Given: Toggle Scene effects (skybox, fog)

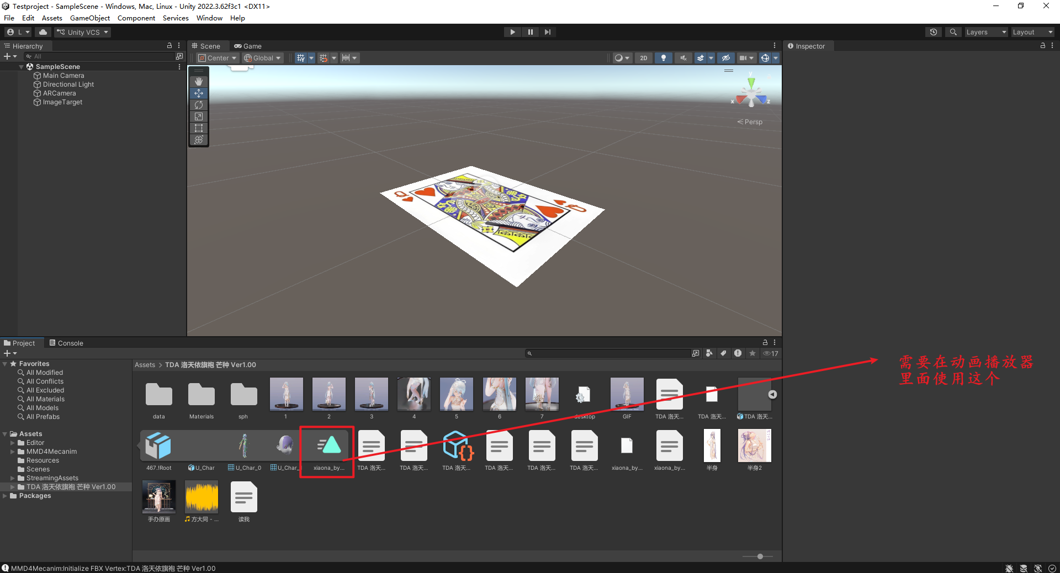Looking at the screenshot, I should pyautogui.click(x=700, y=58).
